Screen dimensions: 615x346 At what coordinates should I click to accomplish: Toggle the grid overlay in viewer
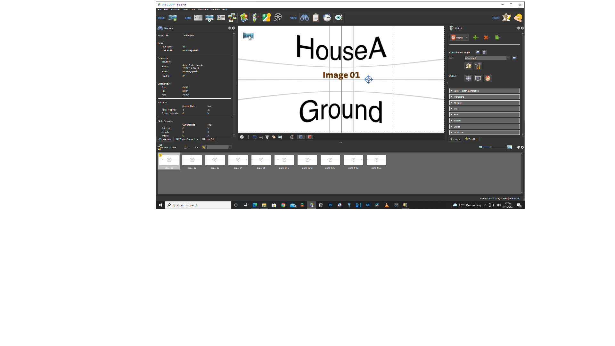(x=255, y=137)
